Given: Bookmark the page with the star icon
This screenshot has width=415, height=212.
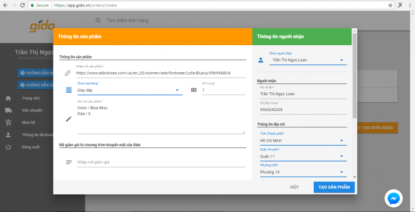Looking at the screenshot, I should coord(390,5).
